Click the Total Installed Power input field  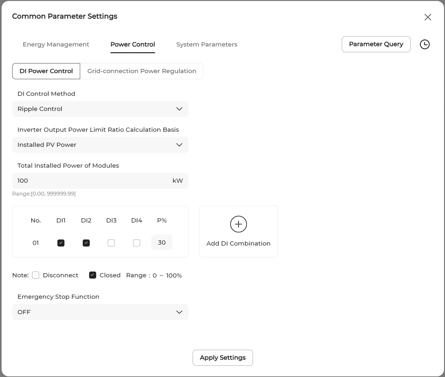tap(93, 181)
